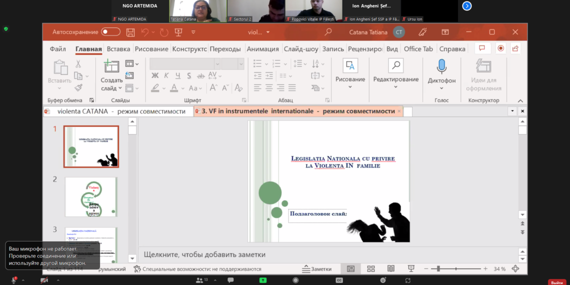570x285 pixels.
Task: Switch to Reading view icon
Action: coord(391,269)
